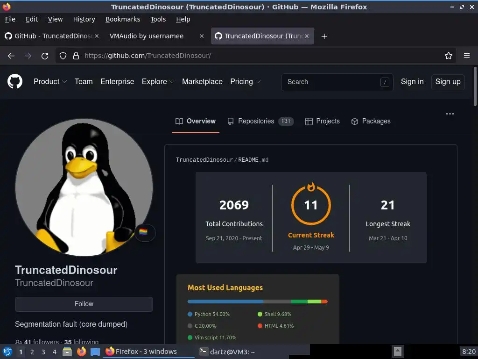This screenshot has height=359, width=478.
Task: Click the Most Used Languages color bar
Action: (258, 302)
